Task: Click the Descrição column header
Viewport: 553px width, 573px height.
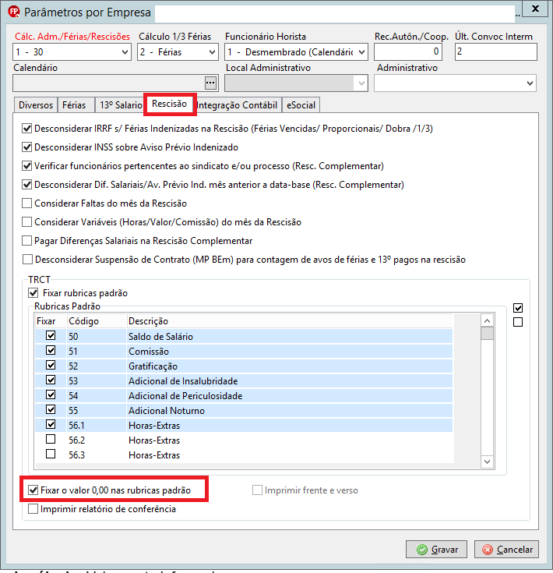Action: click(x=290, y=321)
